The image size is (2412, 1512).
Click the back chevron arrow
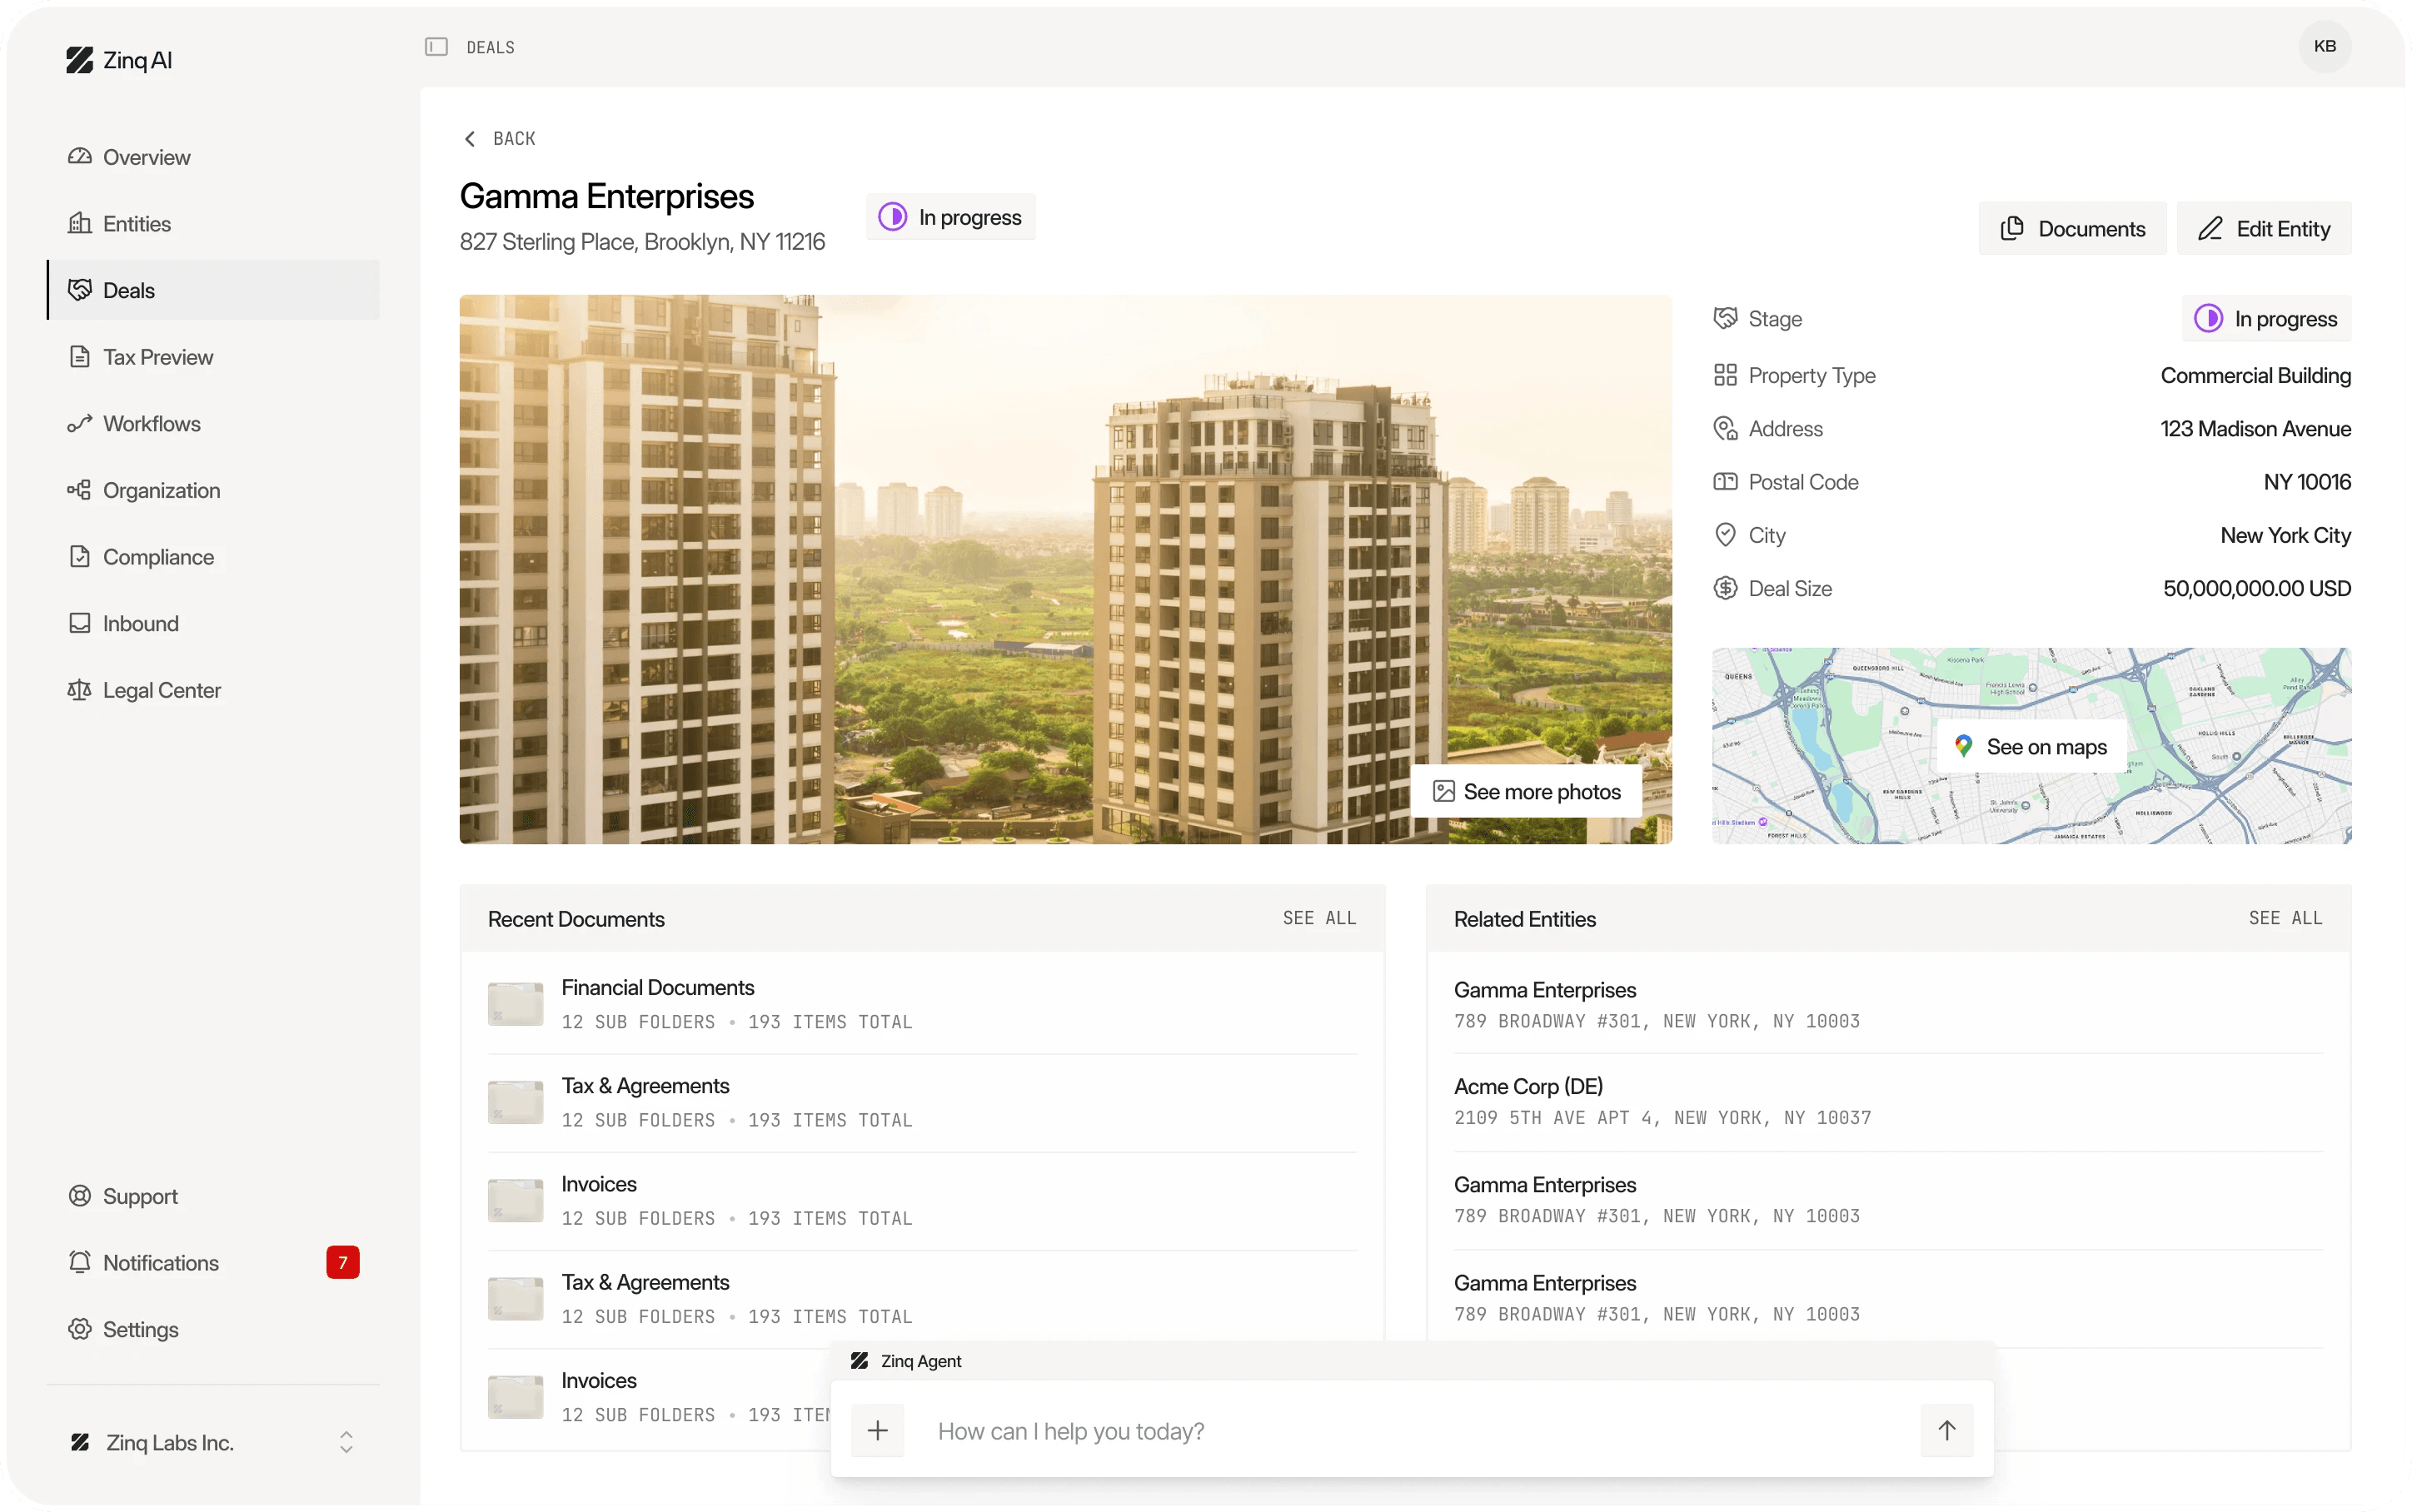(x=470, y=138)
